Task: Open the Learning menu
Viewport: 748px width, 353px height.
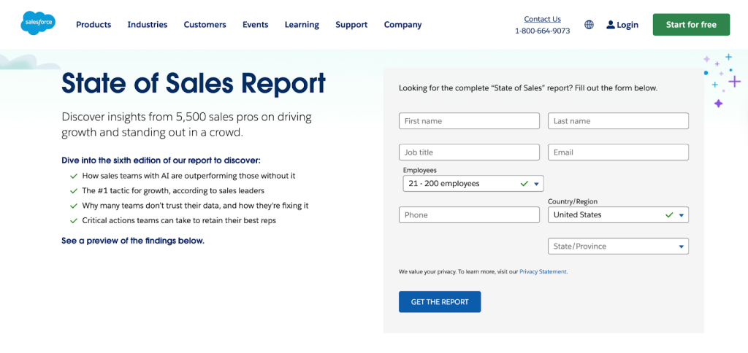Action: tap(302, 25)
